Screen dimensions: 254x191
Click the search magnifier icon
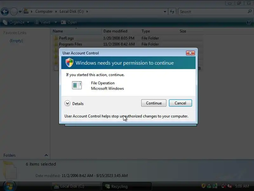pos(250,11)
